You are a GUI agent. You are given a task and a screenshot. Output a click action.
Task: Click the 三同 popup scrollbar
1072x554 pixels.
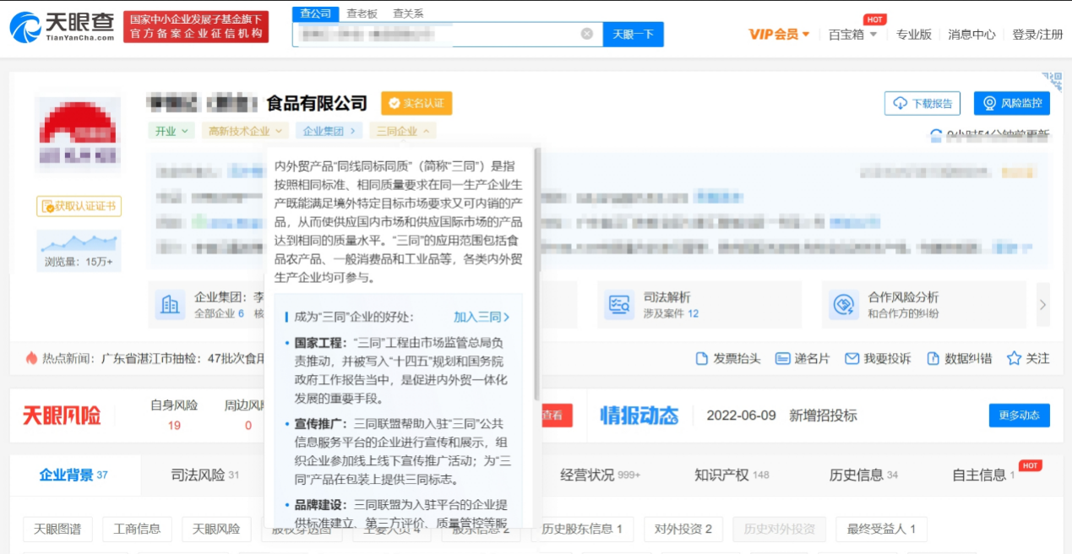[x=537, y=274]
